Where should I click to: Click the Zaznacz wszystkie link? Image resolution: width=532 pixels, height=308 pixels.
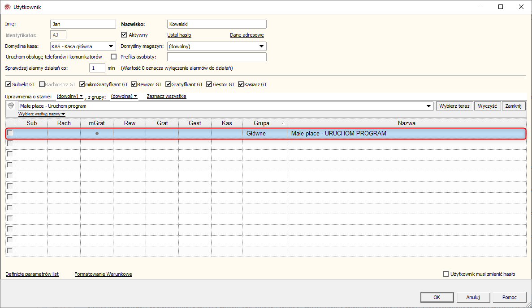point(166,96)
